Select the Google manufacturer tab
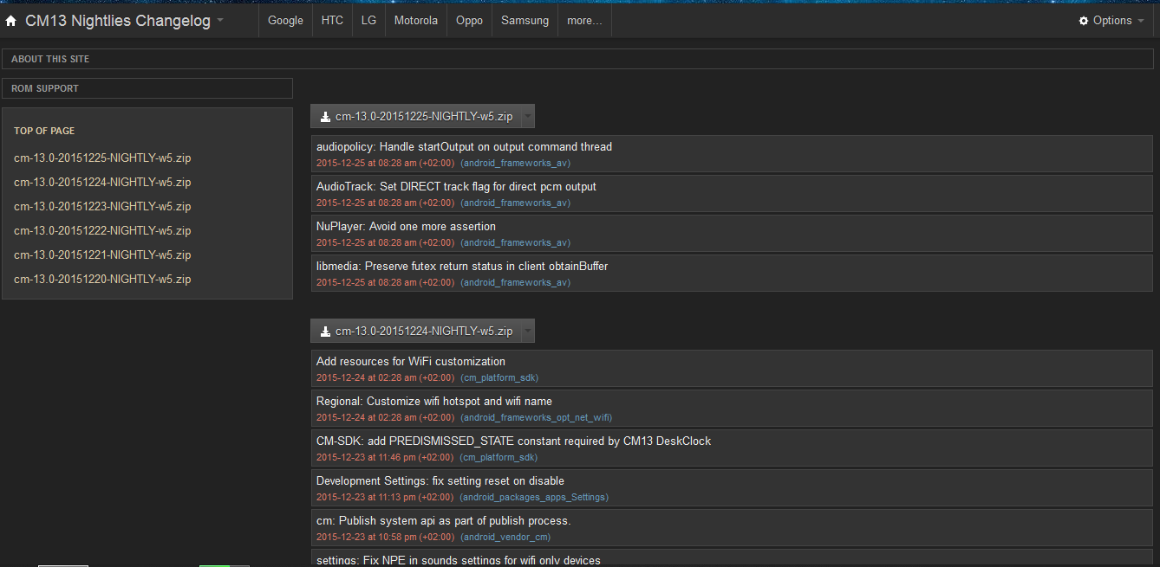 click(x=285, y=21)
